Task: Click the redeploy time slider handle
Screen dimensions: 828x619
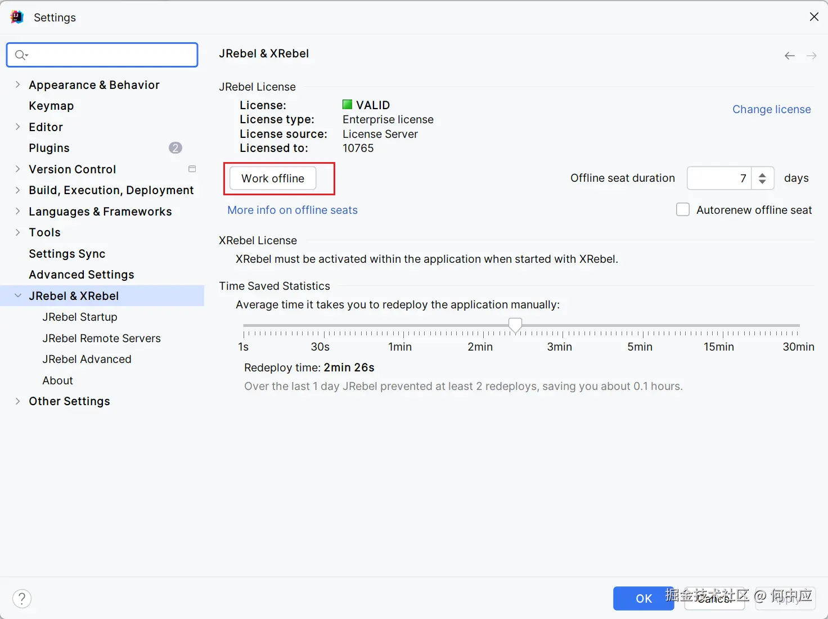Action: click(515, 325)
